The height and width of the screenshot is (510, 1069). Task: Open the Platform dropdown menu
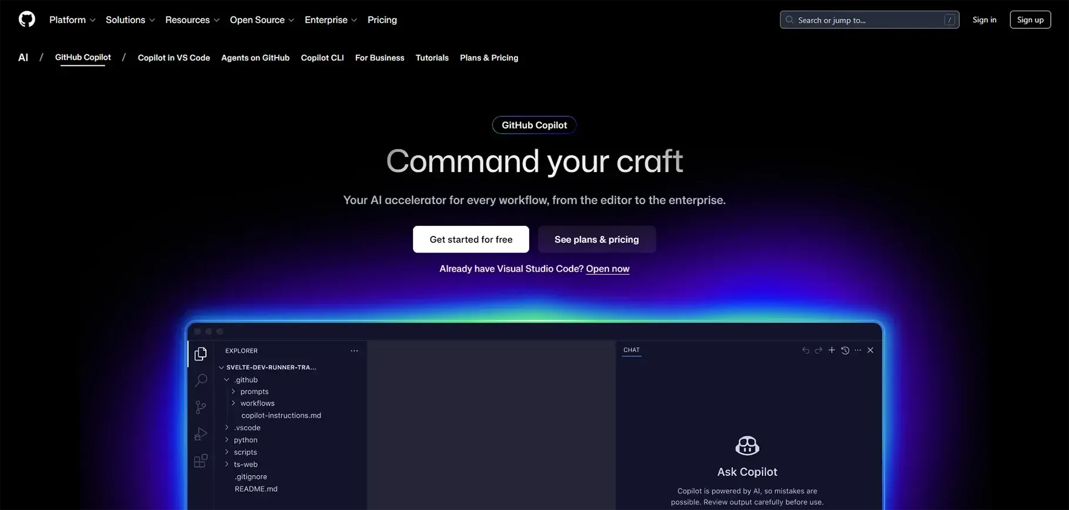[72, 20]
